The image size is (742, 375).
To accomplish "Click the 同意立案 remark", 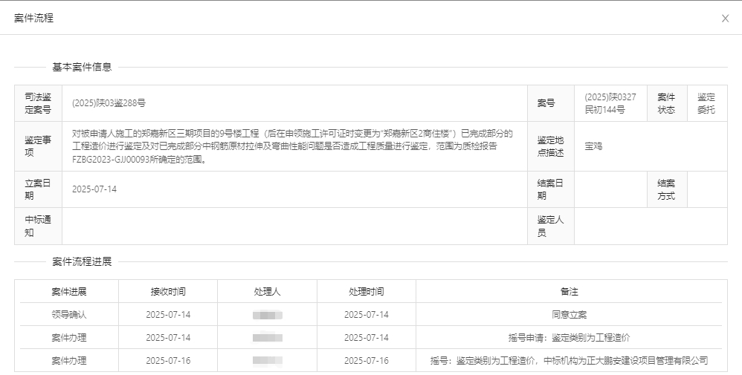I will click(x=569, y=315).
